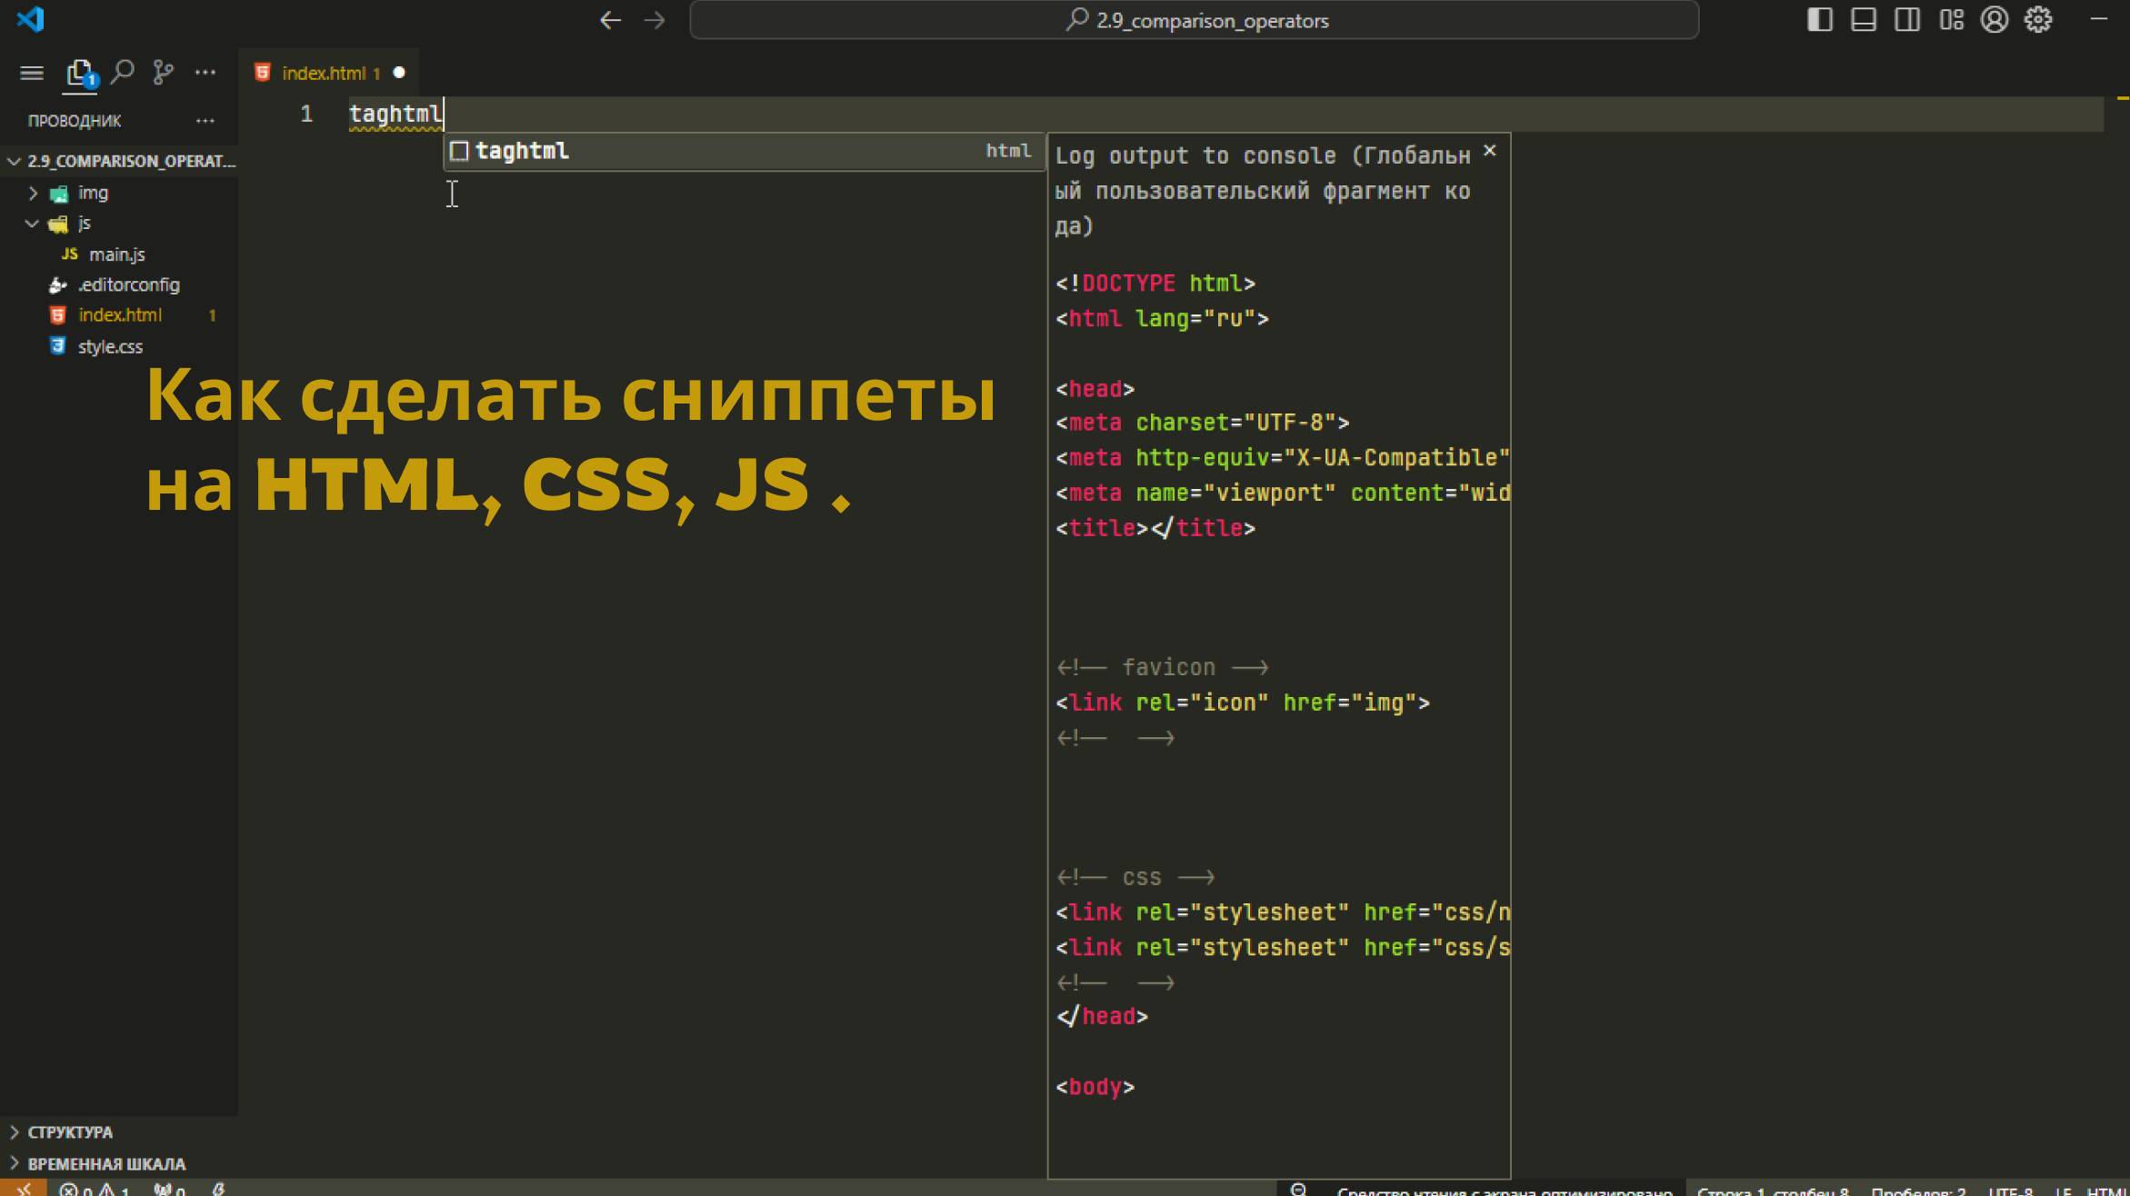Click the Log output to console description
This screenshot has width=2130, height=1196.
tap(1263, 191)
